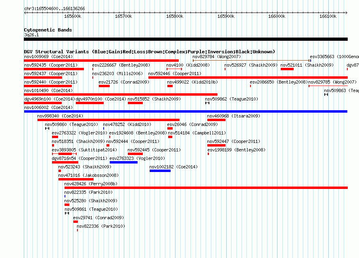Select esv1924608 (Bentley2008) variant
Image resolution: width=359 pixels, height=258 pixels.
[138, 133]
